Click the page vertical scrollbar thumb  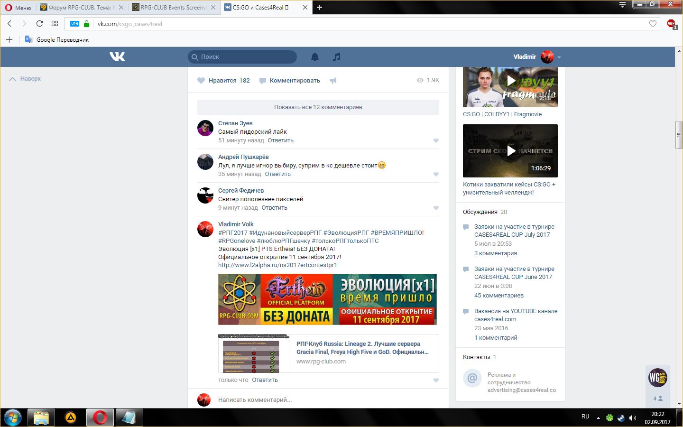pos(679,135)
